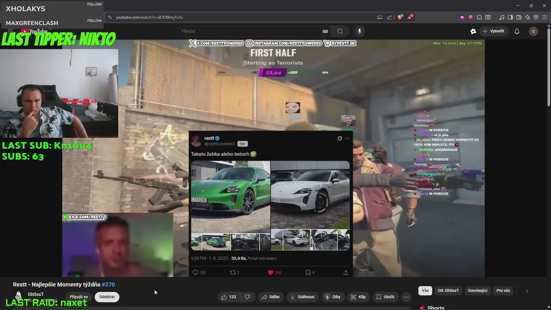This screenshot has width=551, height=310.
Task: Click the Díky thanks button
Action: point(332,297)
